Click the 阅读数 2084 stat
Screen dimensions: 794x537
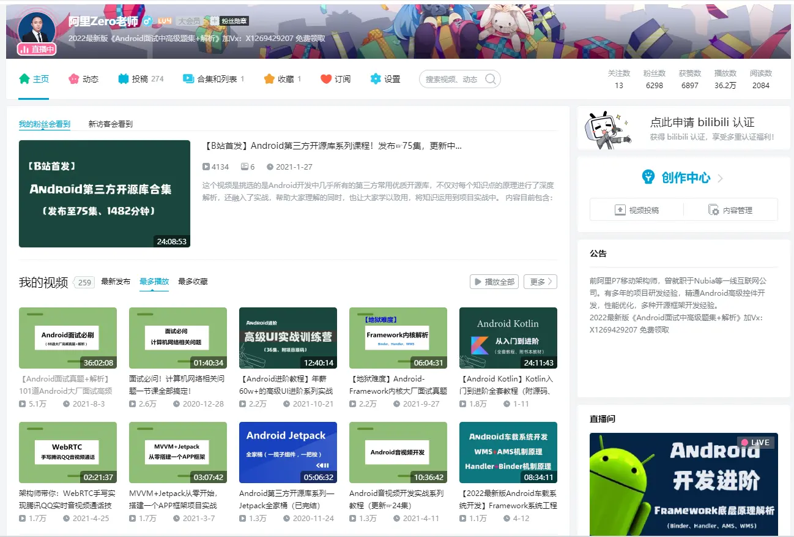pyautogui.click(x=761, y=79)
